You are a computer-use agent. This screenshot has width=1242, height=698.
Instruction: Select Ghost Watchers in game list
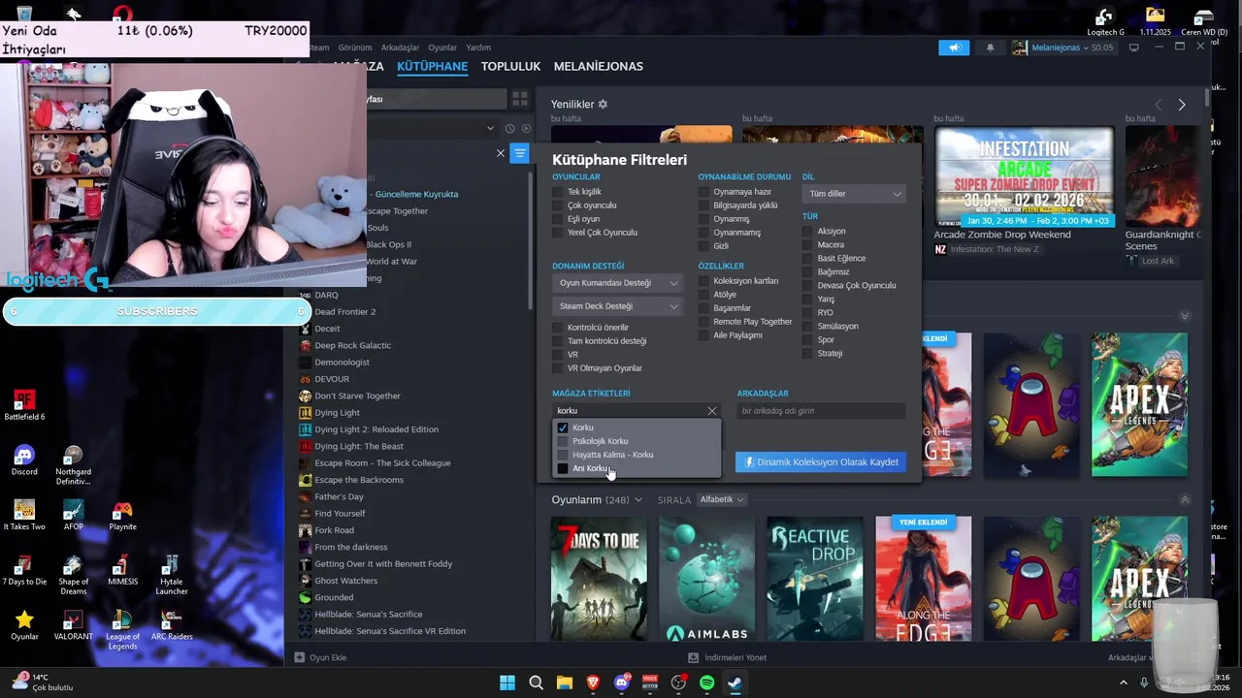coord(345,581)
